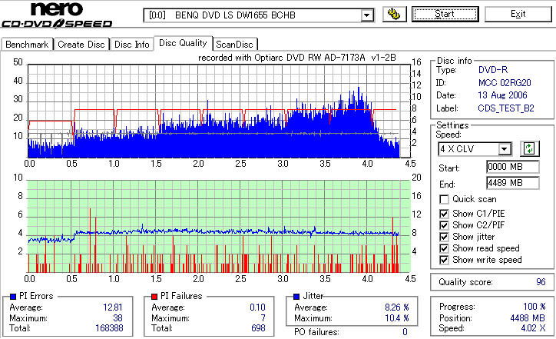556x339 pixels.
Task: Click the Speed value 4.02 X
Action: click(533, 328)
